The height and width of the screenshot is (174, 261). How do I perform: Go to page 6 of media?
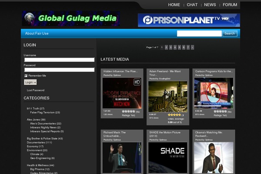[x=184, y=47]
